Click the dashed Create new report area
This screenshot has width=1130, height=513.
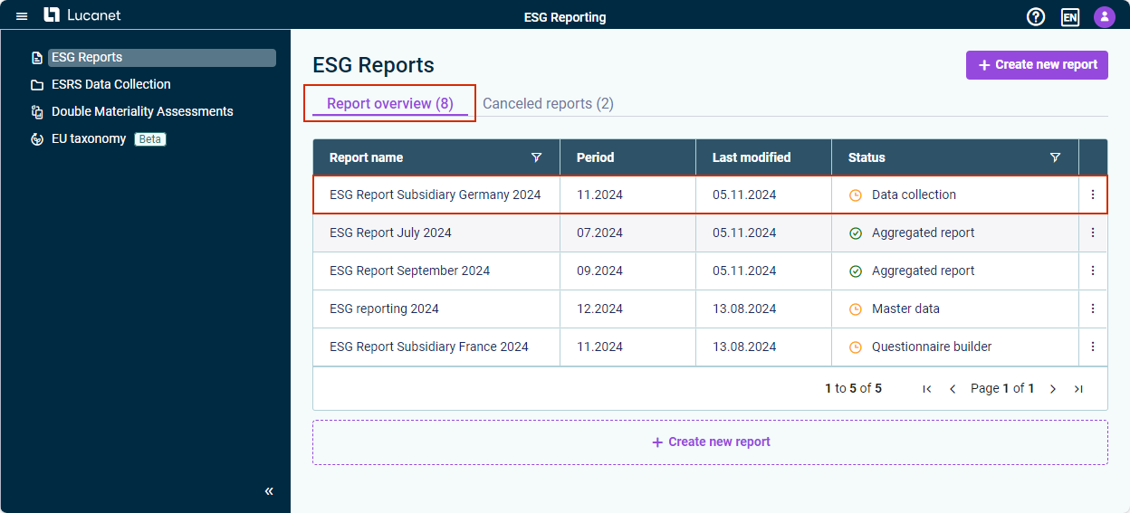[710, 442]
